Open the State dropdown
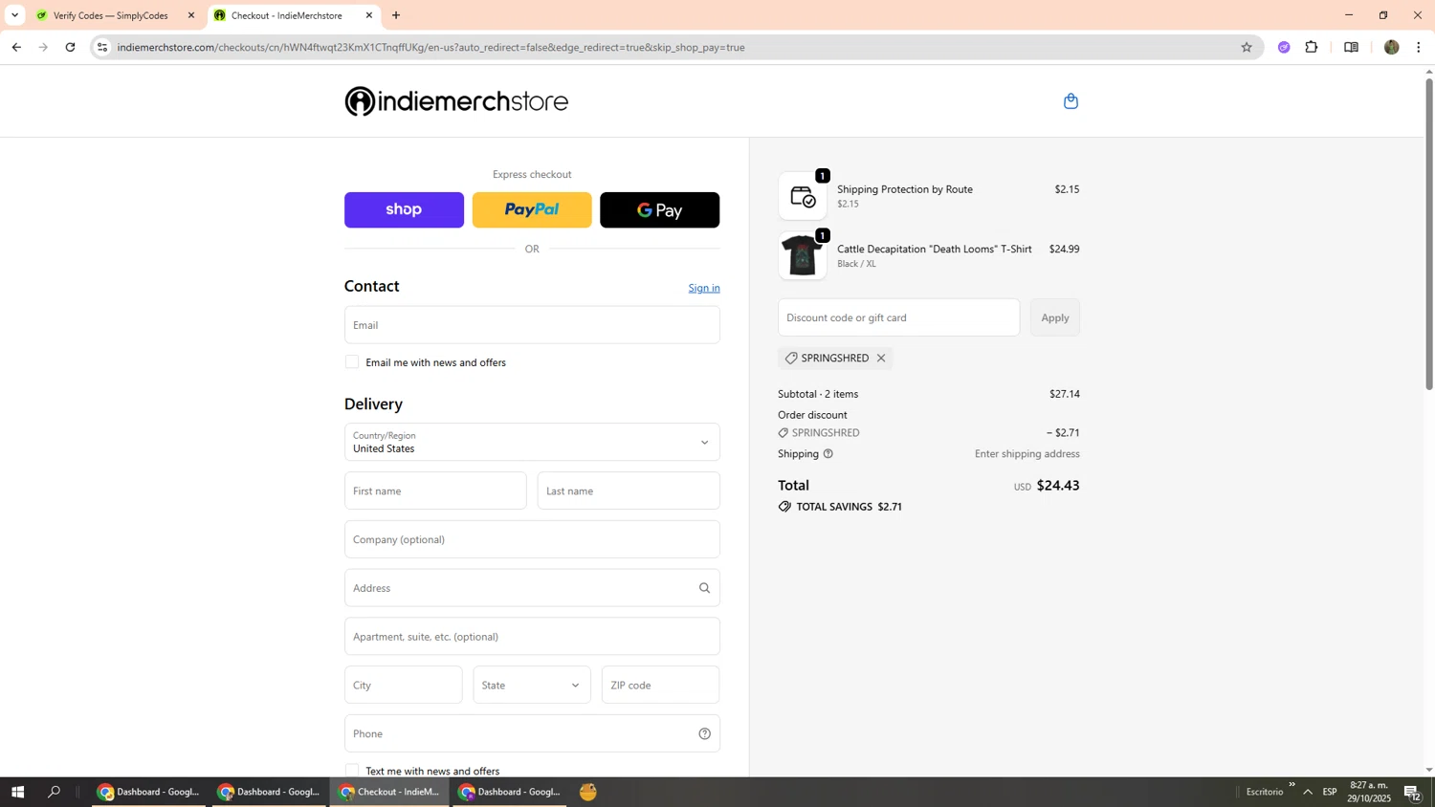1435x807 pixels. (532, 686)
